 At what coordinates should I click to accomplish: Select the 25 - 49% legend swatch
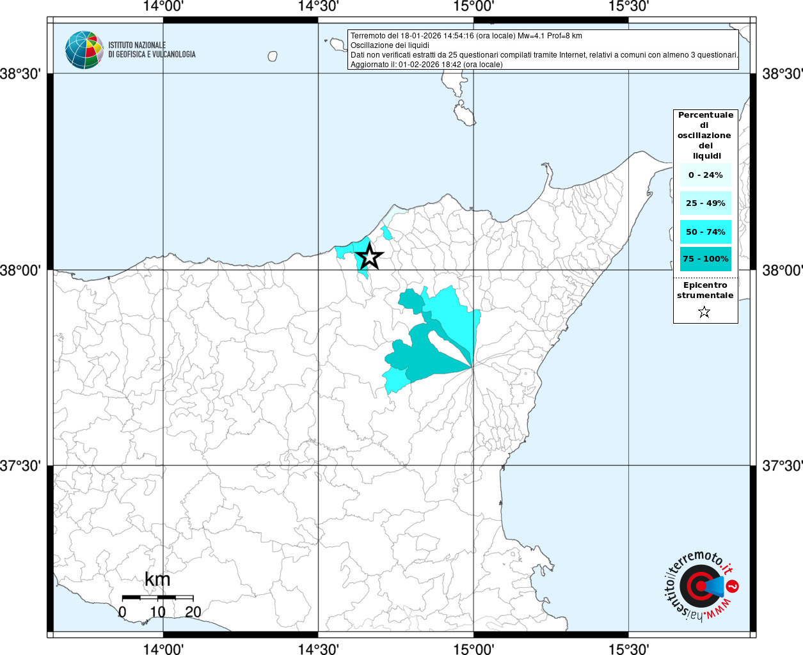[706, 203]
